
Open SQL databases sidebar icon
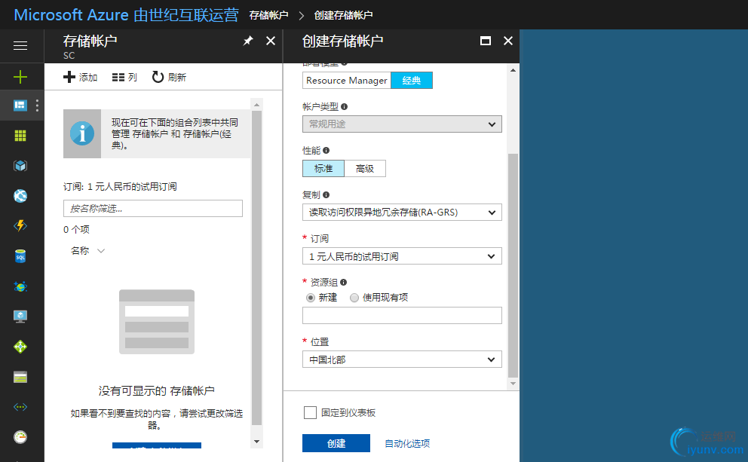[x=20, y=256]
